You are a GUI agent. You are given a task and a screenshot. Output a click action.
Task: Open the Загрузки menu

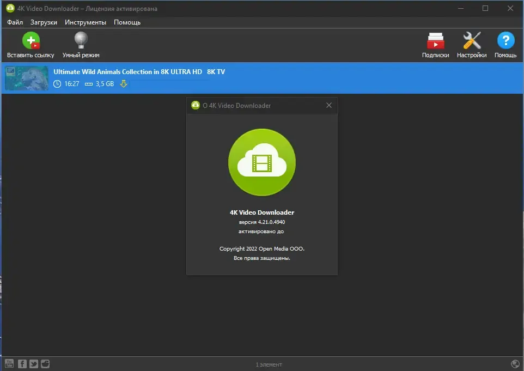coord(44,22)
